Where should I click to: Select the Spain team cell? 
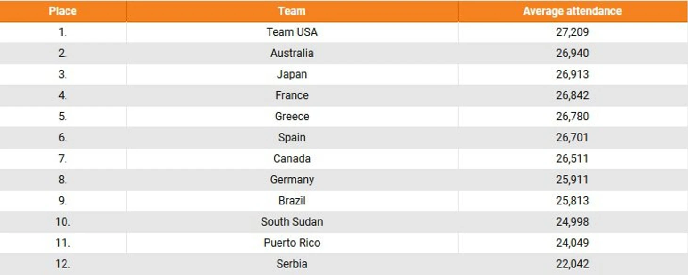[292, 138]
